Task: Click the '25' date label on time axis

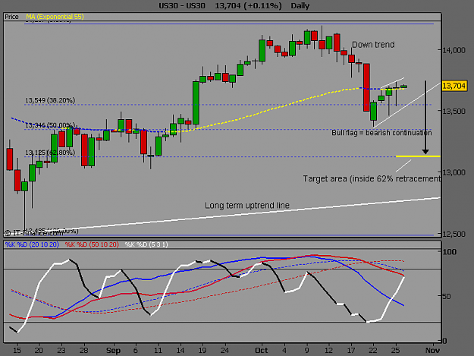Action: pyautogui.click(x=396, y=350)
